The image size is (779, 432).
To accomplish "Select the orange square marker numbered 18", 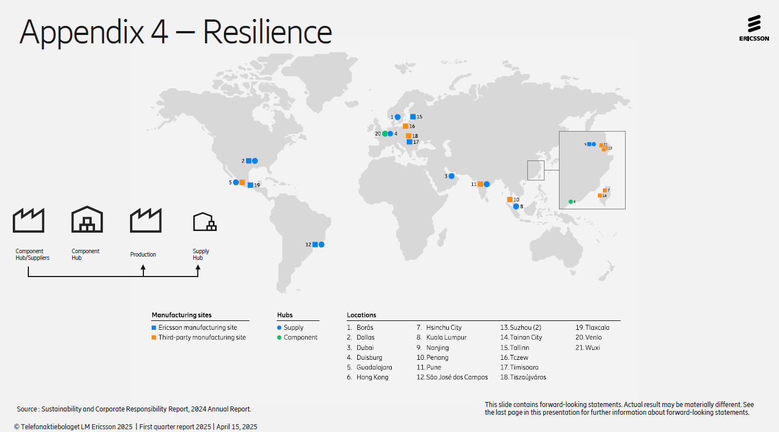I will click(408, 135).
